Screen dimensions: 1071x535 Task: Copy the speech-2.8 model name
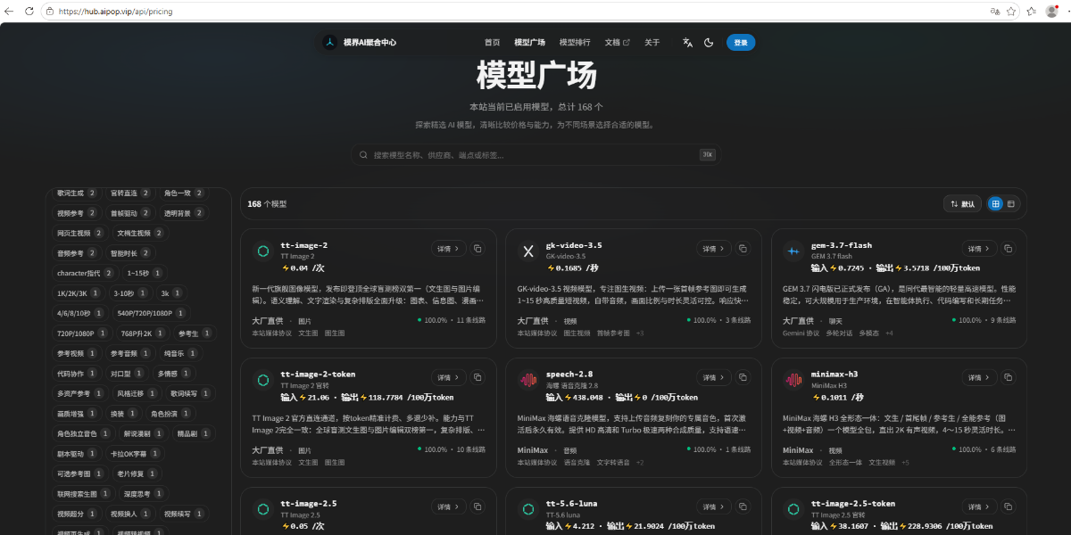pyautogui.click(x=743, y=378)
